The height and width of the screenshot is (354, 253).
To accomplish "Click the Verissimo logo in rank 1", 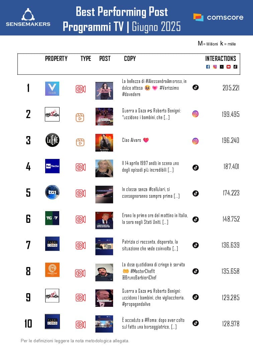I will (52, 89).
